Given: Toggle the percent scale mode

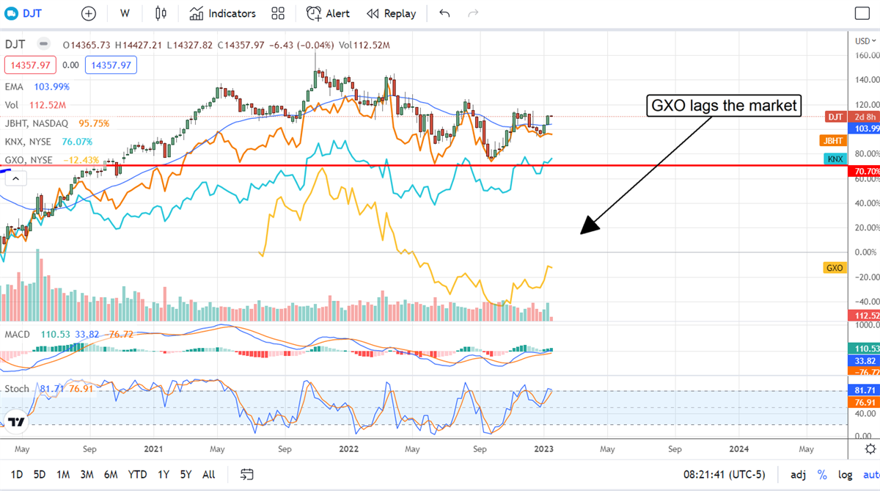Looking at the screenshot, I should coord(823,474).
